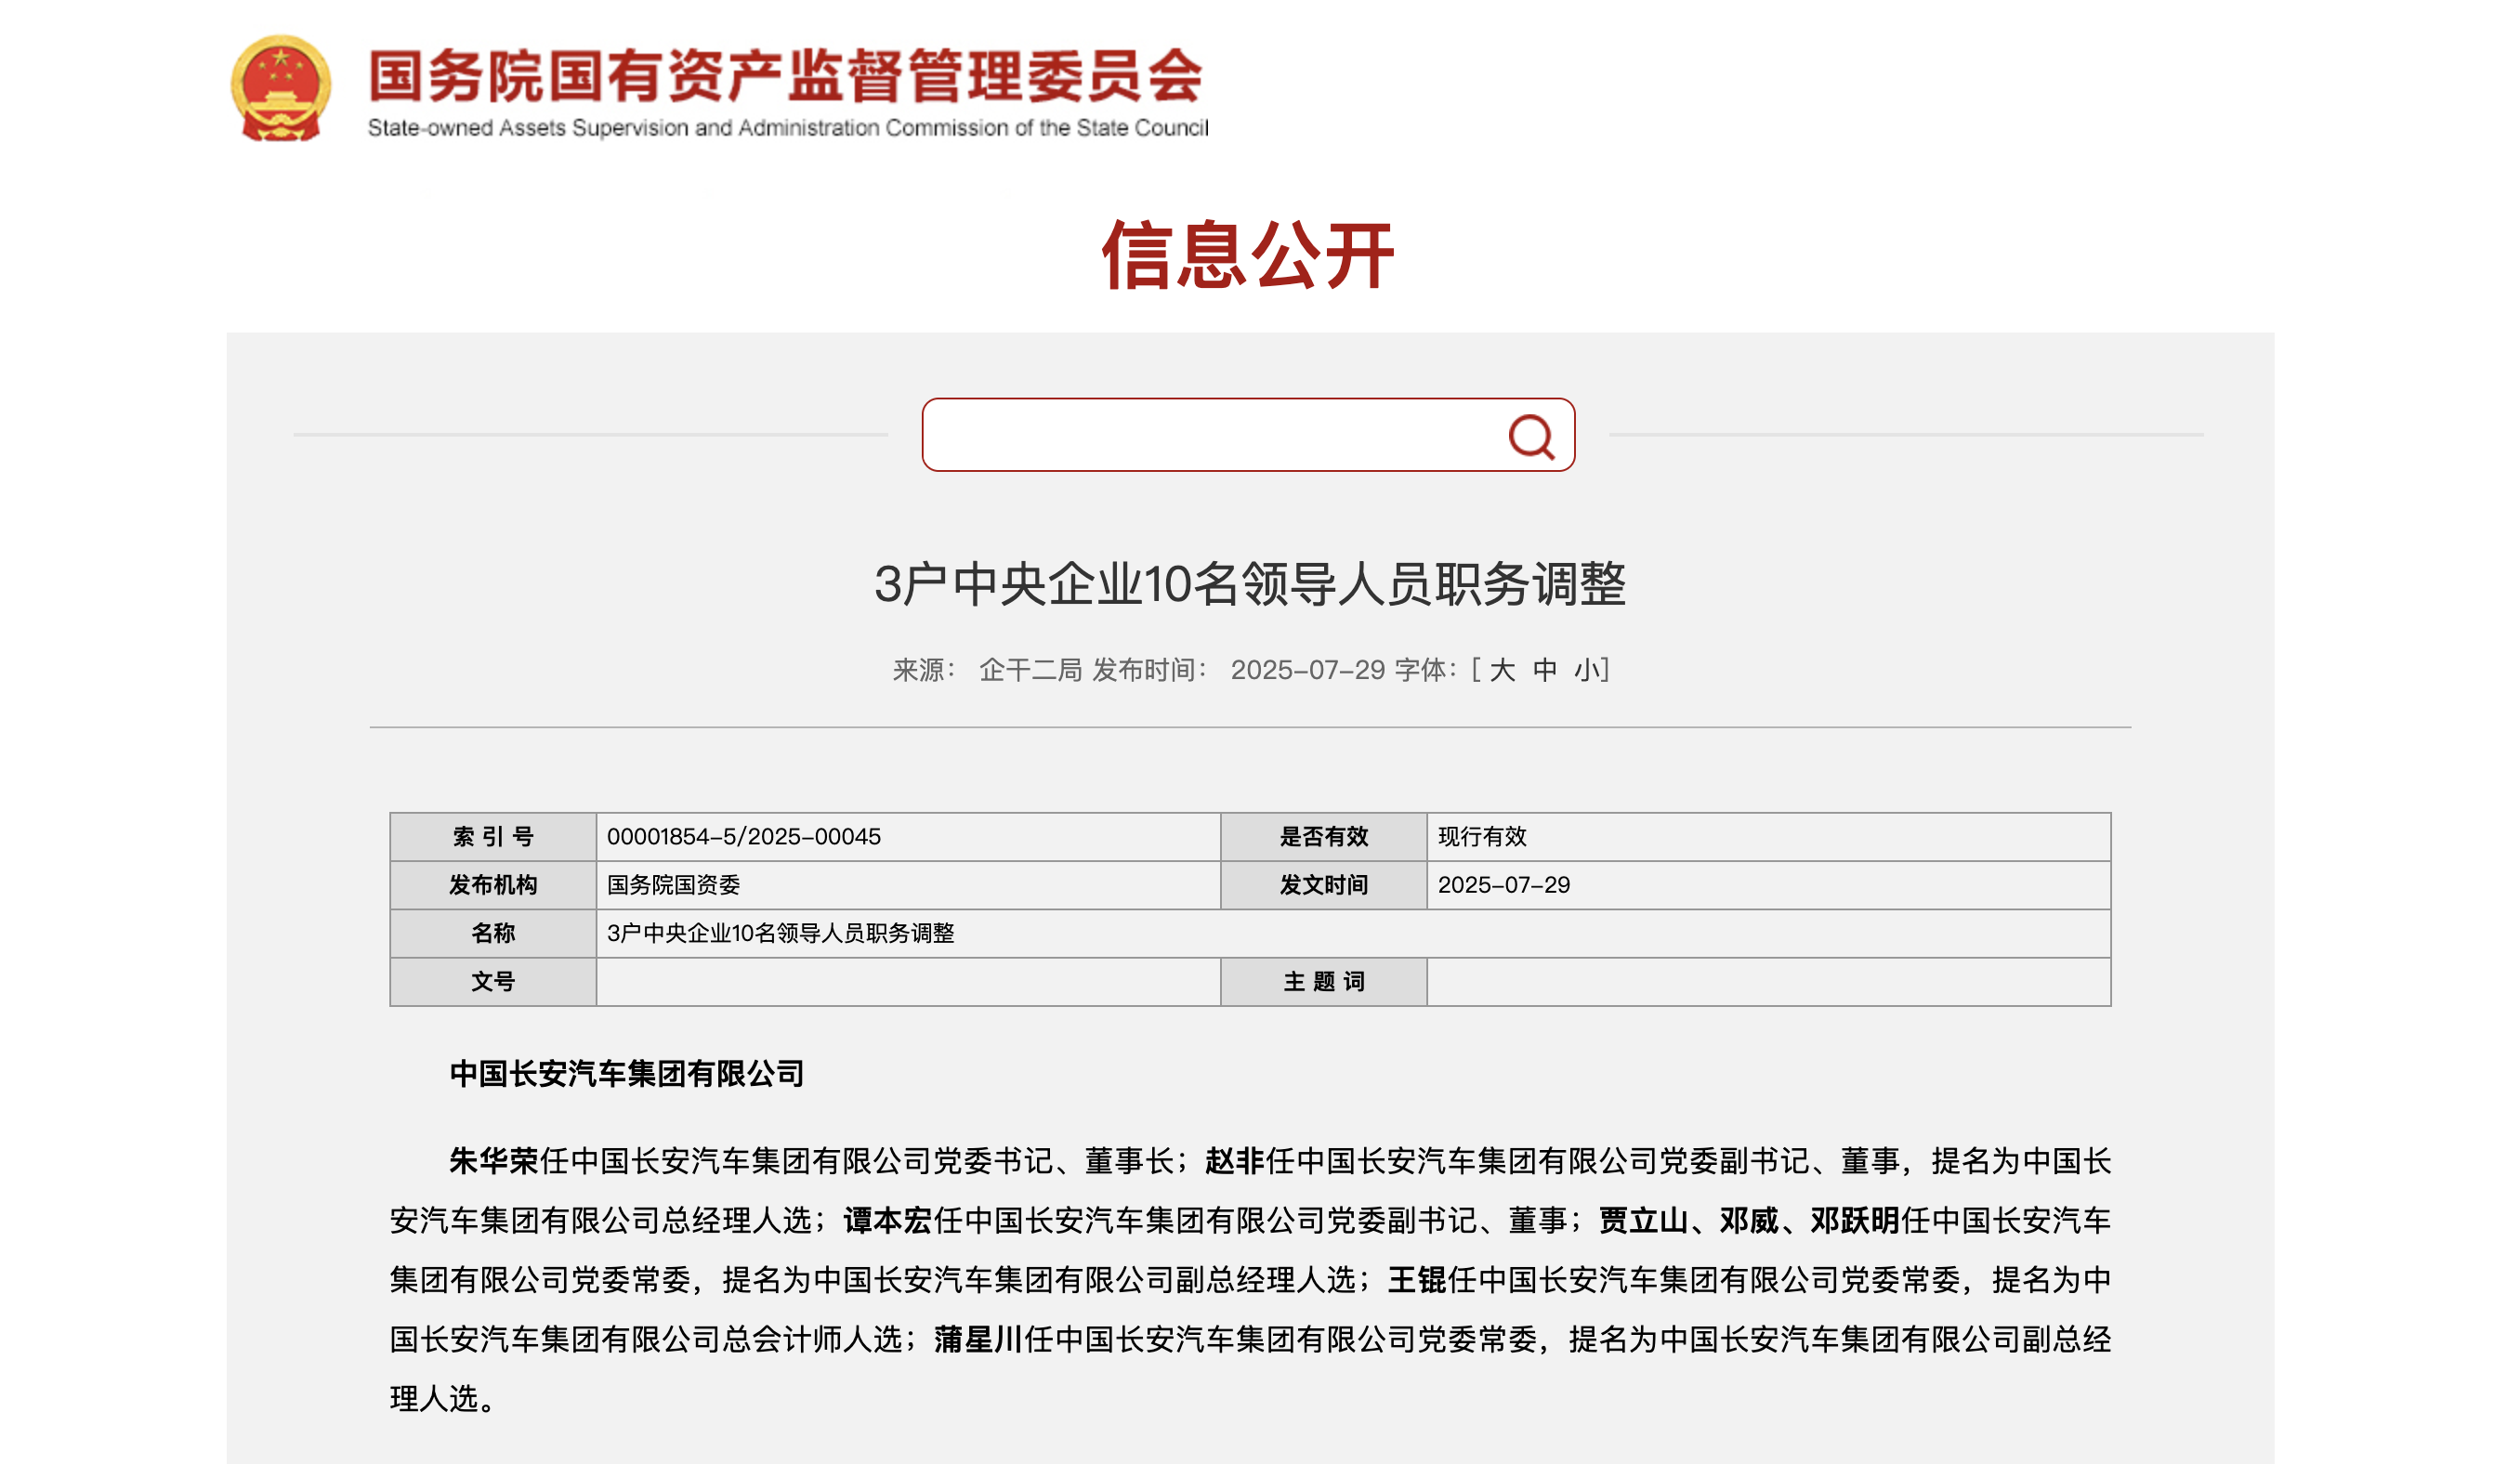Click the article title 3户中央企业10名领导人员职务调整
The width and height of the screenshot is (2520, 1464).
tap(1250, 584)
